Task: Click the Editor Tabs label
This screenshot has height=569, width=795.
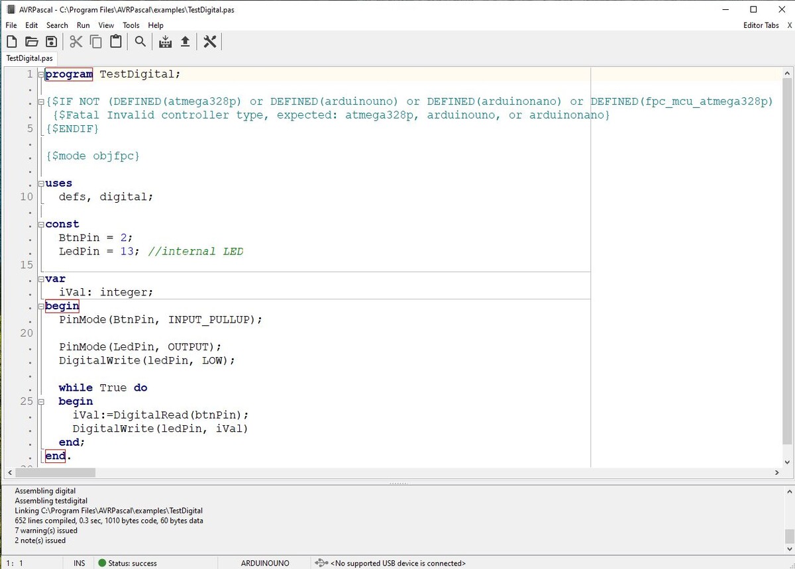Action: click(x=761, y=25)
